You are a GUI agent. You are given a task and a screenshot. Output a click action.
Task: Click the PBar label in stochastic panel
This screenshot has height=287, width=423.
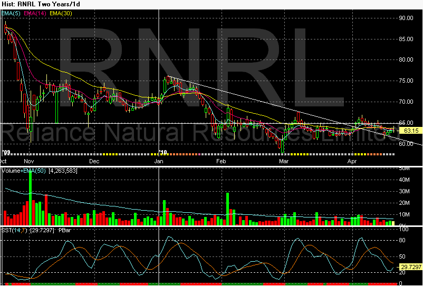tap(64, 231)
